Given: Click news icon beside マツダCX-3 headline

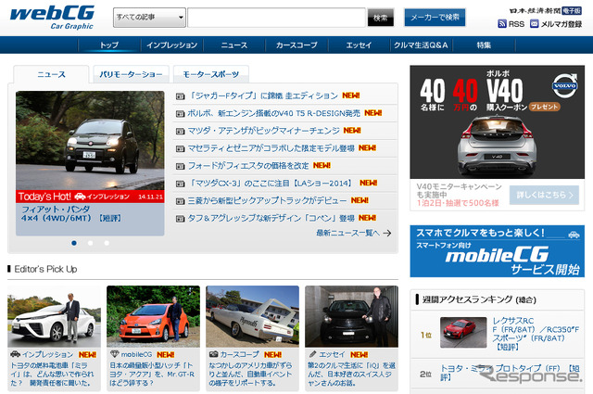Looking at the screenshot, I should click(181, 184).
